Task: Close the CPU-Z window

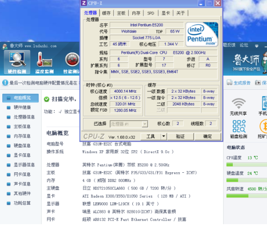Action: coord(217,3)
